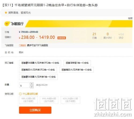The image size is (134, 119).
Task: Select 豪华湖景大/双床房3天2晚 package
Action: [x=40, y=63]
